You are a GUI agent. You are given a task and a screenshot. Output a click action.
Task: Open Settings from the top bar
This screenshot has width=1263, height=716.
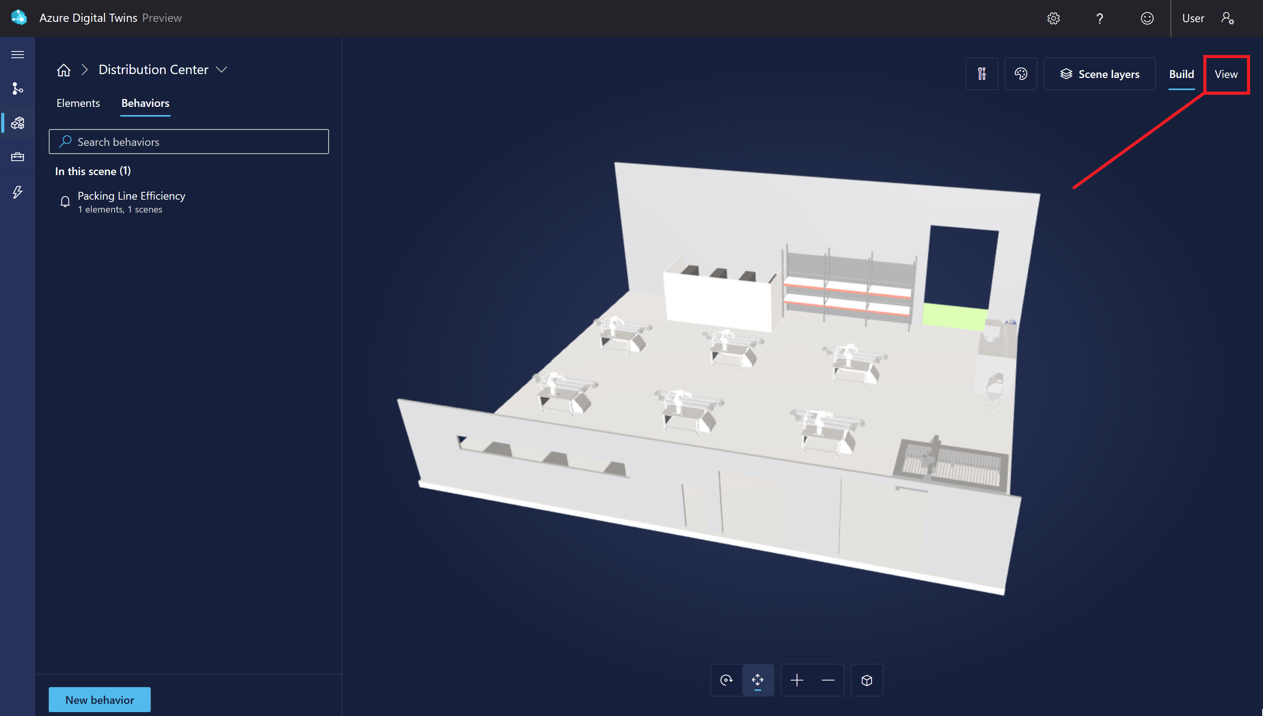coord(1053,18)
